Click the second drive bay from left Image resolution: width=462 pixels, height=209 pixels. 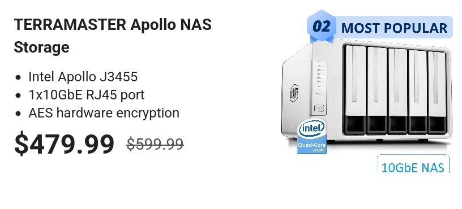[x=377, y=90]
